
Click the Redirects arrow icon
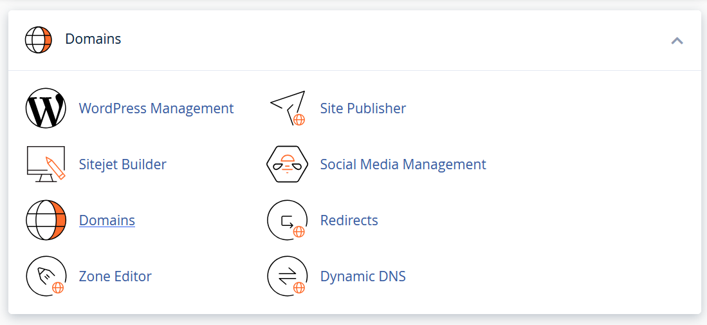point(287,220)
